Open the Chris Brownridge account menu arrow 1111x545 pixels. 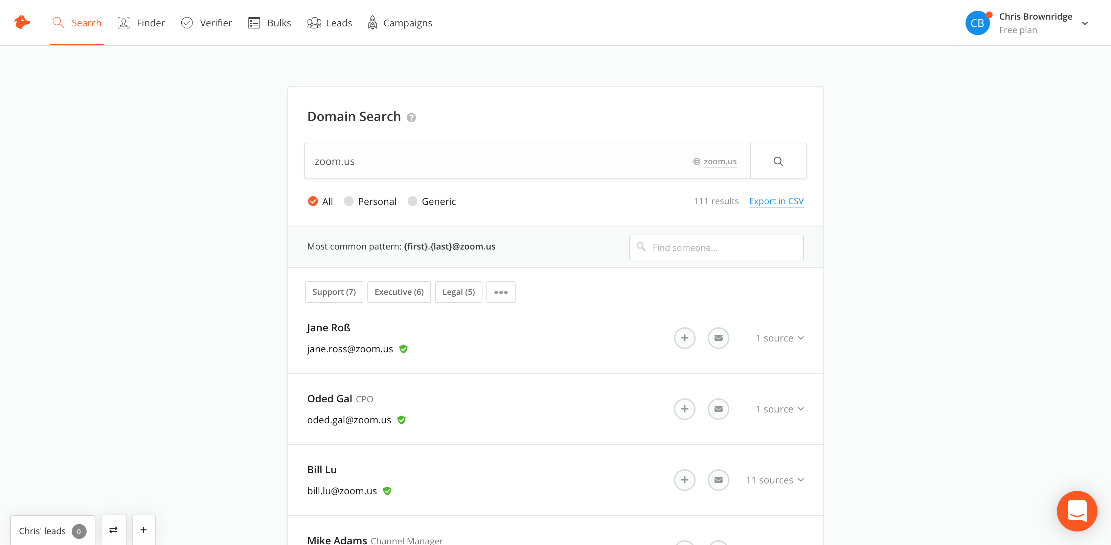click(x=1085, y=24)
